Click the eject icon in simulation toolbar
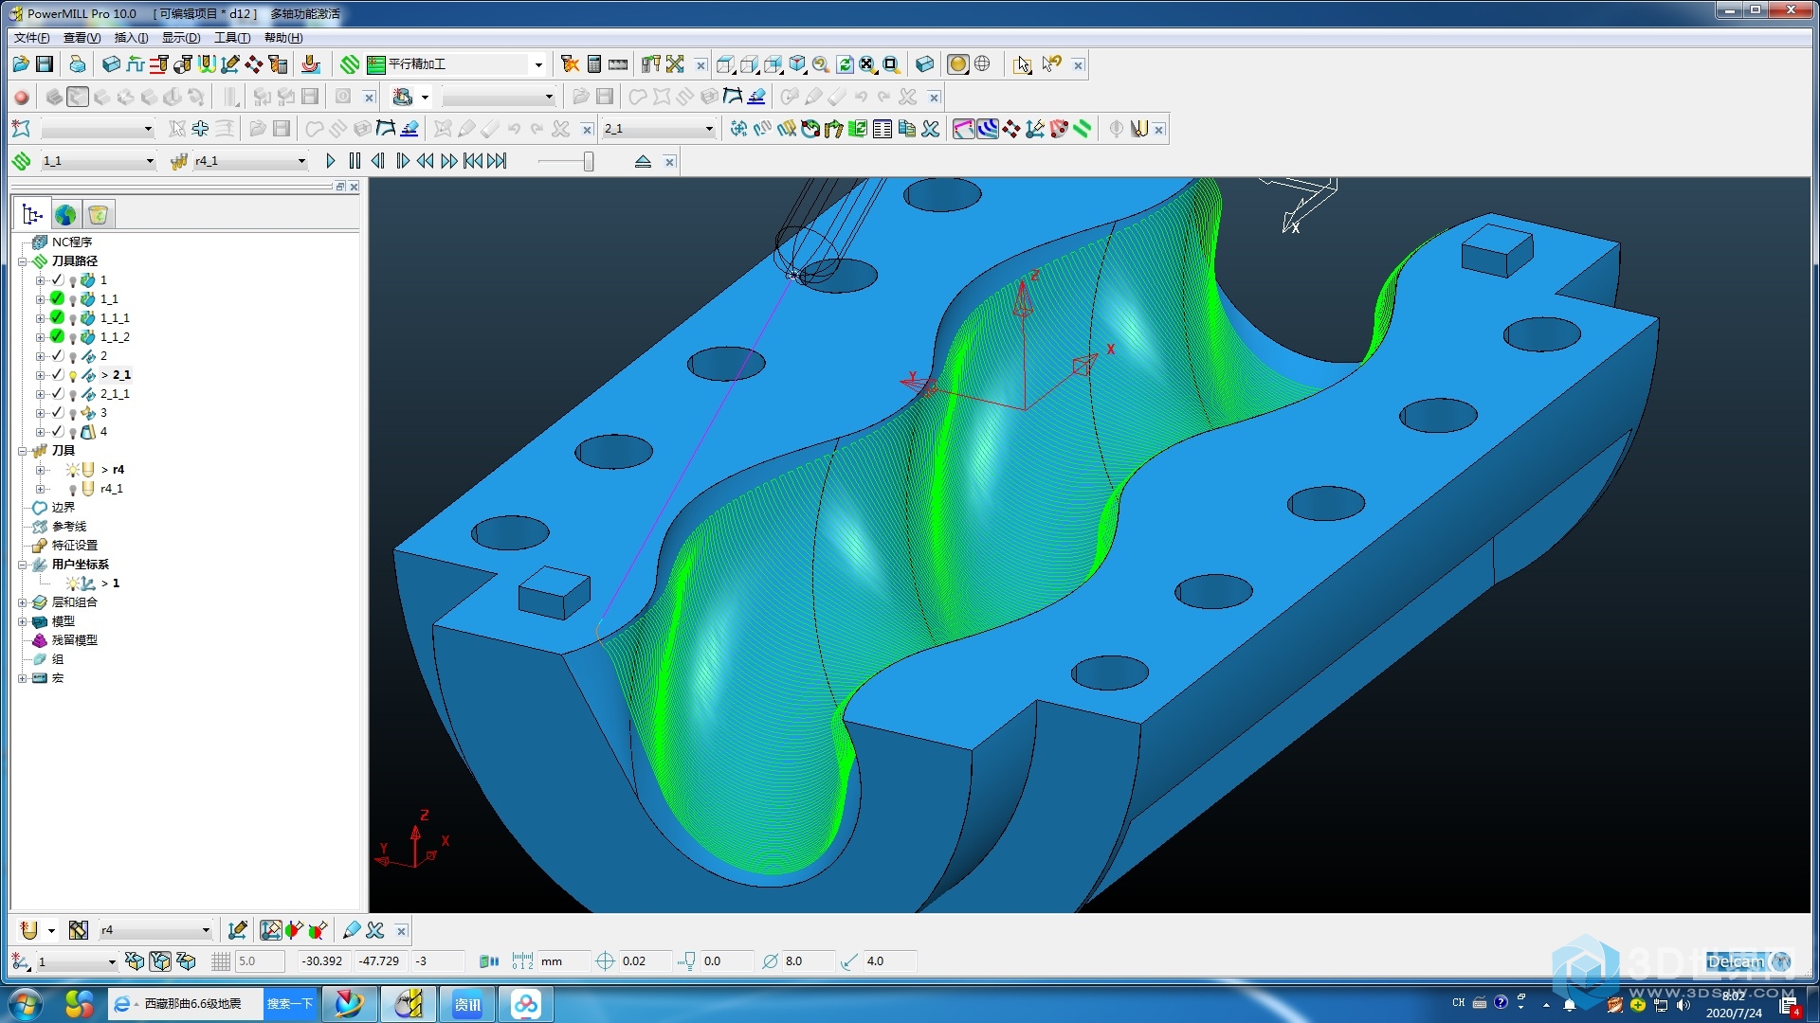Screen dimensions: 1820x1023 coord(643,161)
